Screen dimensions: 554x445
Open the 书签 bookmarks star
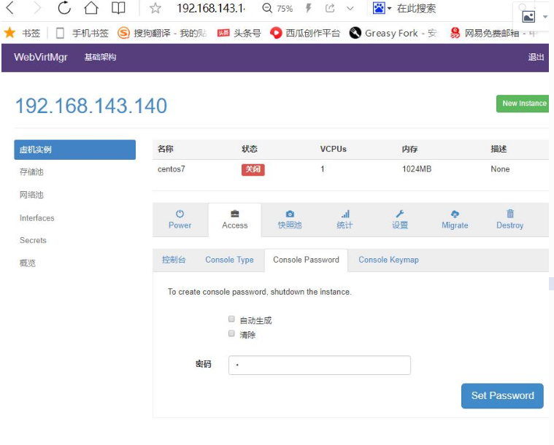pos(22,34)
